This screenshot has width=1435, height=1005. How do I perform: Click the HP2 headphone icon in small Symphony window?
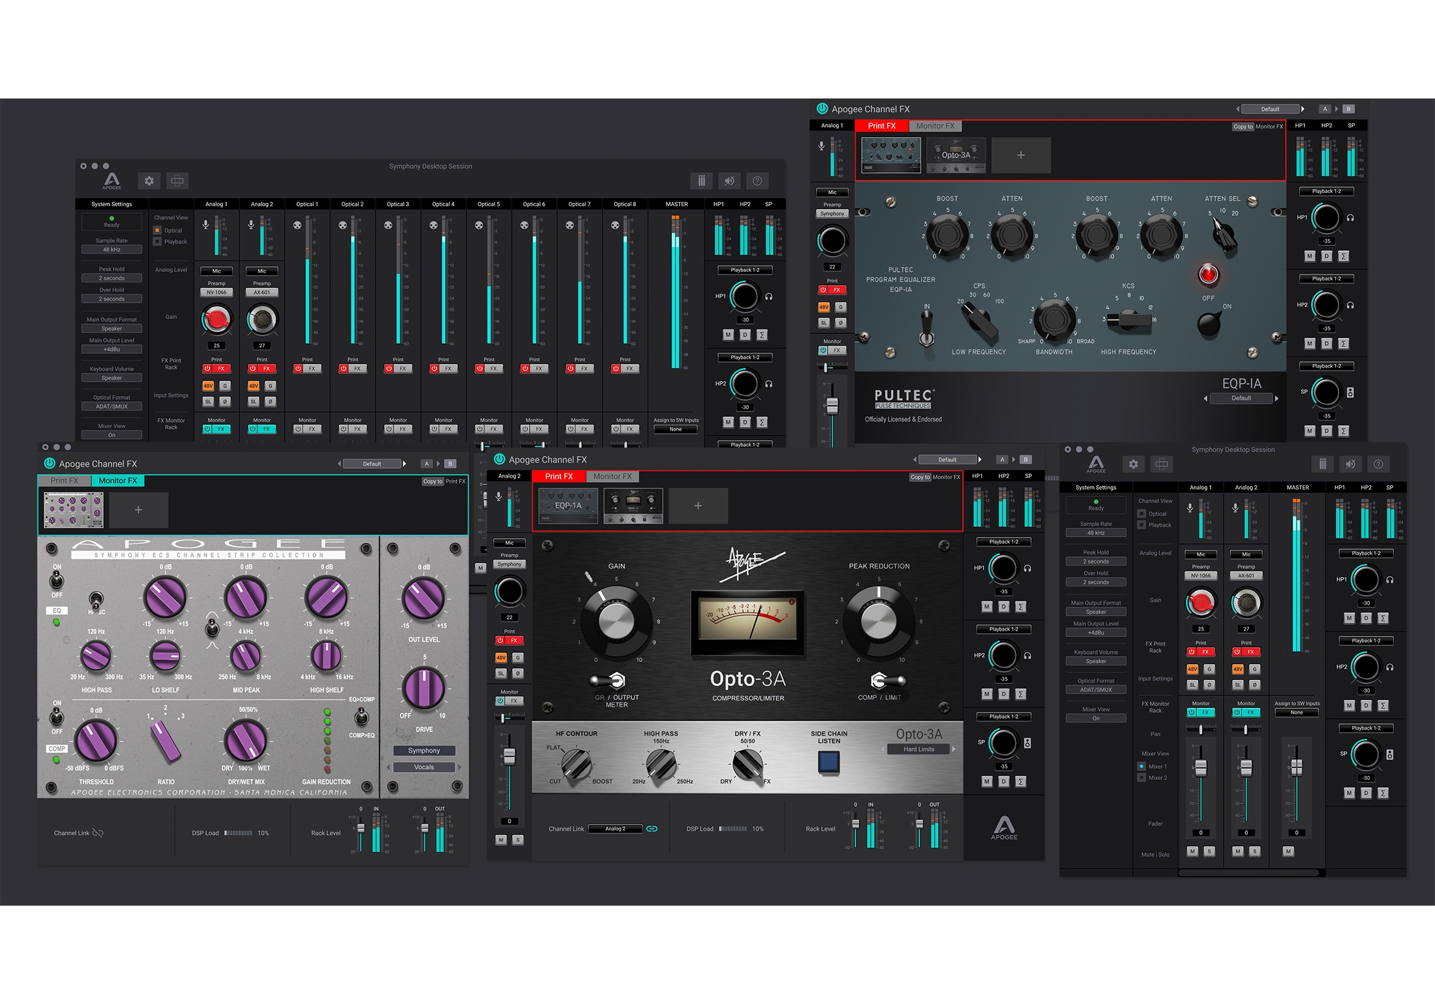click(1390, 667)
